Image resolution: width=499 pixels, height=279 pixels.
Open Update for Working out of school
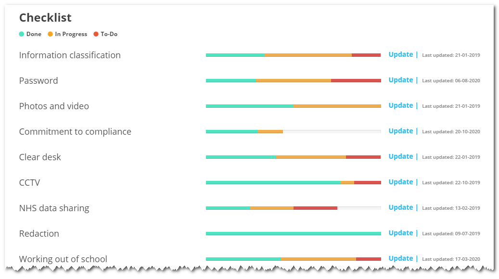click(401, 258)
